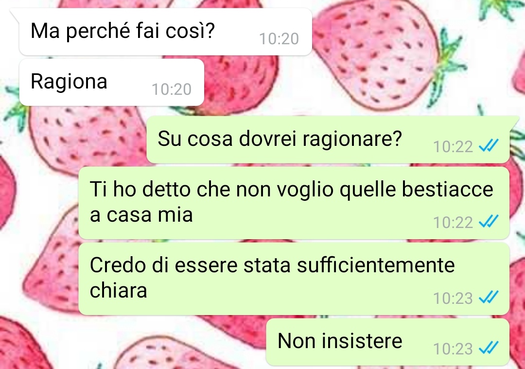The width and height of the screenshot is (525, 369).
Task: Click blue checkmarks on 'sufficientemente chiara' message
Action: coord(489,298)
